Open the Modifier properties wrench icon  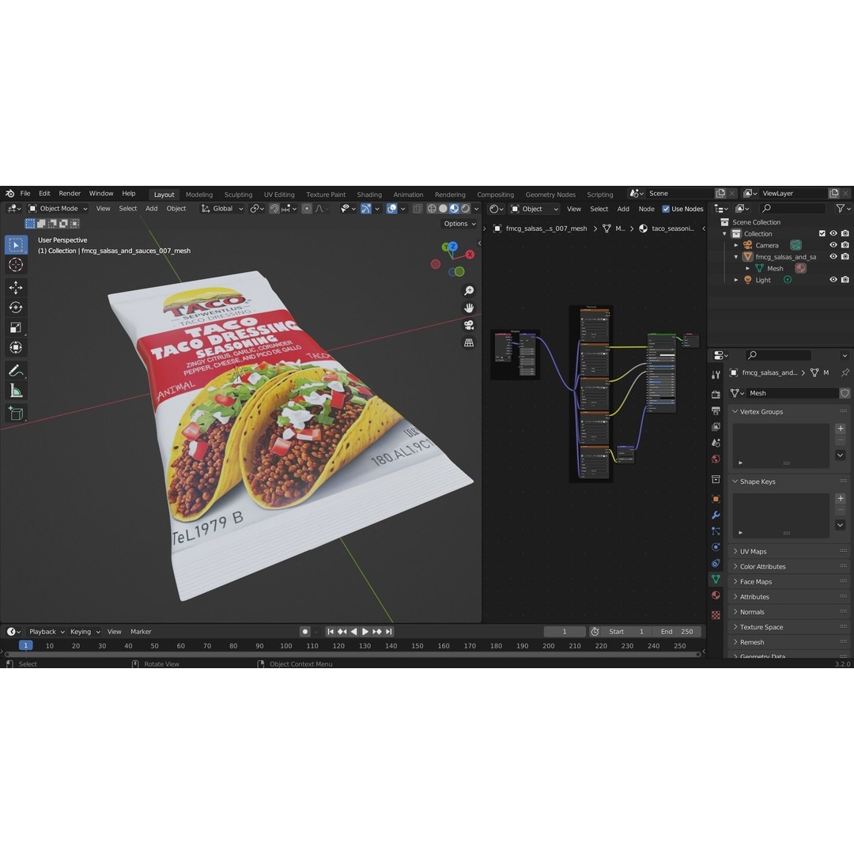click(716, 515)
